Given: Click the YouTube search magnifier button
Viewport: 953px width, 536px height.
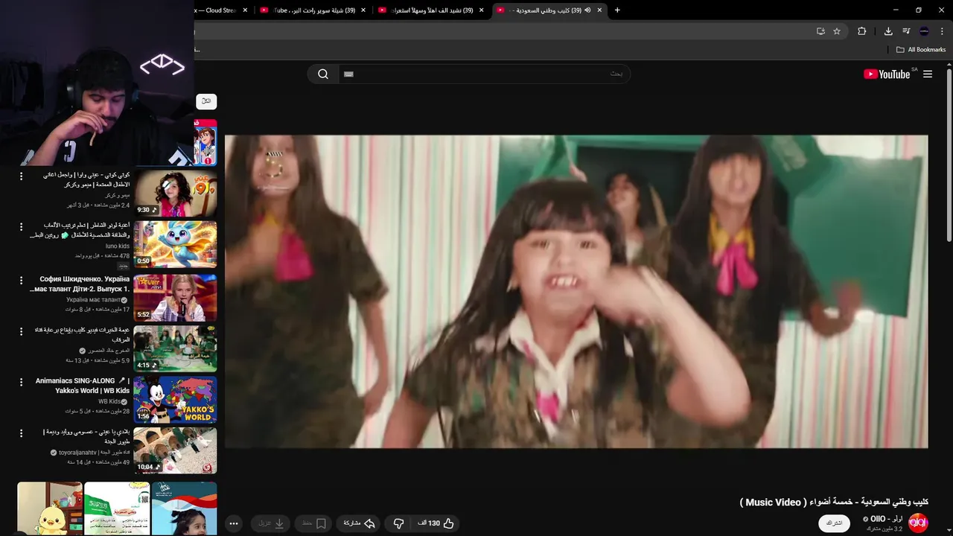Looking at the screenshot, I should click(323, 74).
